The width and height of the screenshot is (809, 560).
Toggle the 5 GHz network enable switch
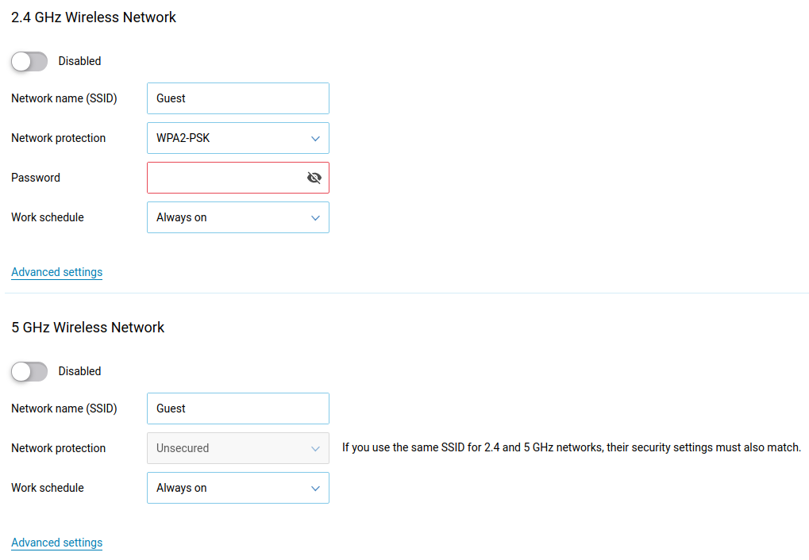coord(29,371)
